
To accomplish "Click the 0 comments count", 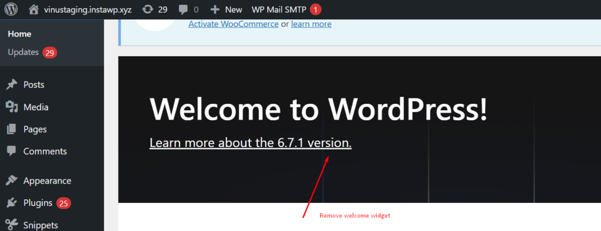I will tap(196, 10).
